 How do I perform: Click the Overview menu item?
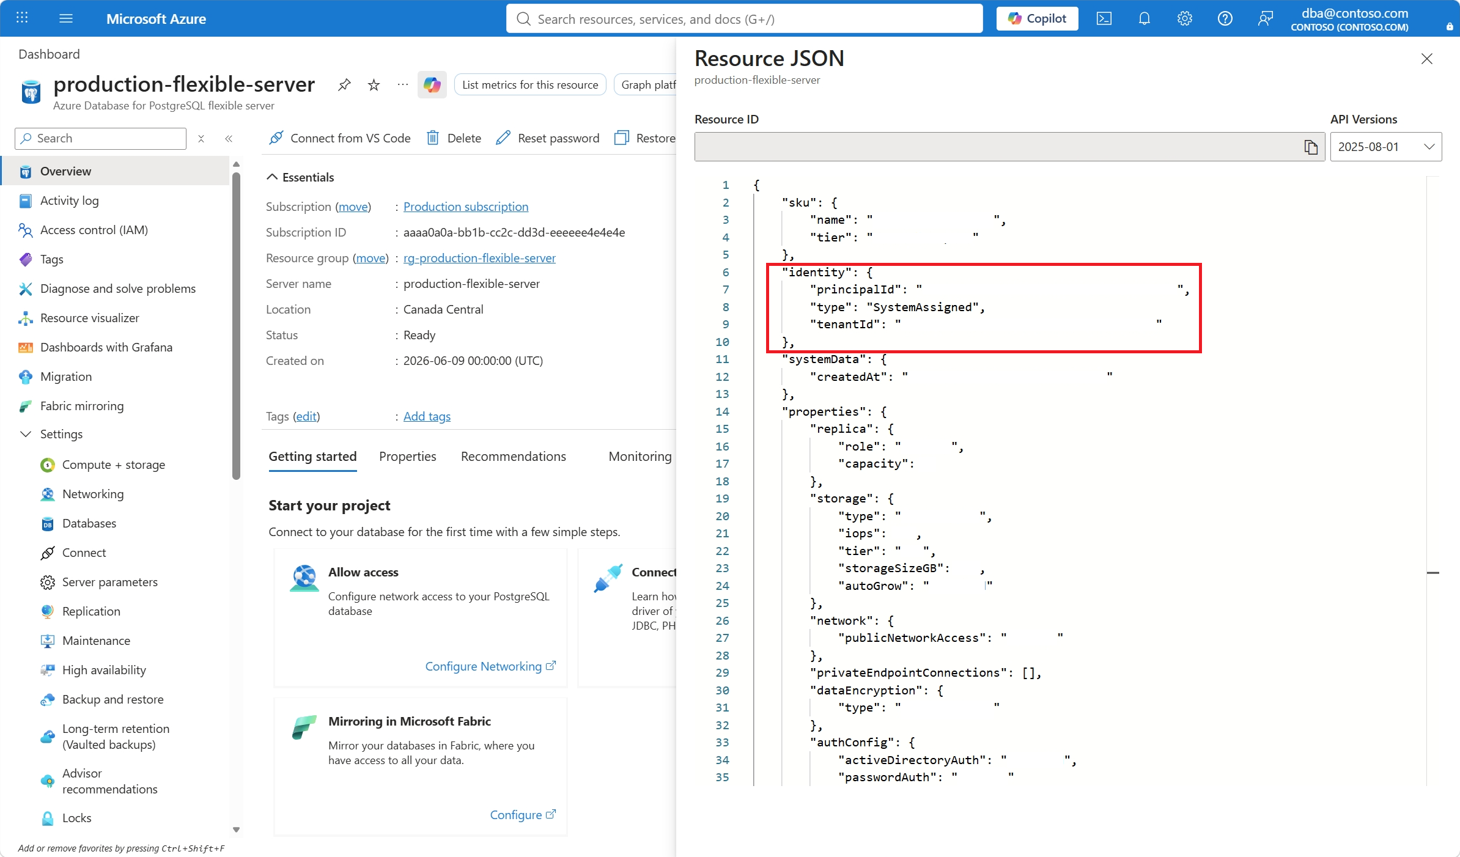pos(116,171)
